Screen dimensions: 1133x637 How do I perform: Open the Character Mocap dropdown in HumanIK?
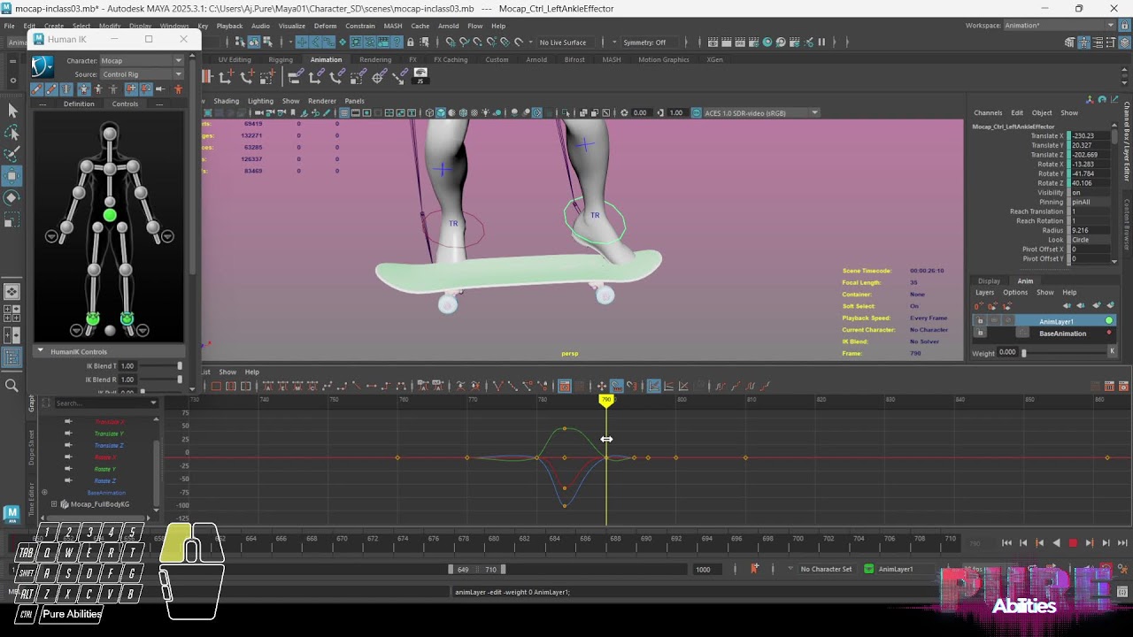tap(142, 61)
